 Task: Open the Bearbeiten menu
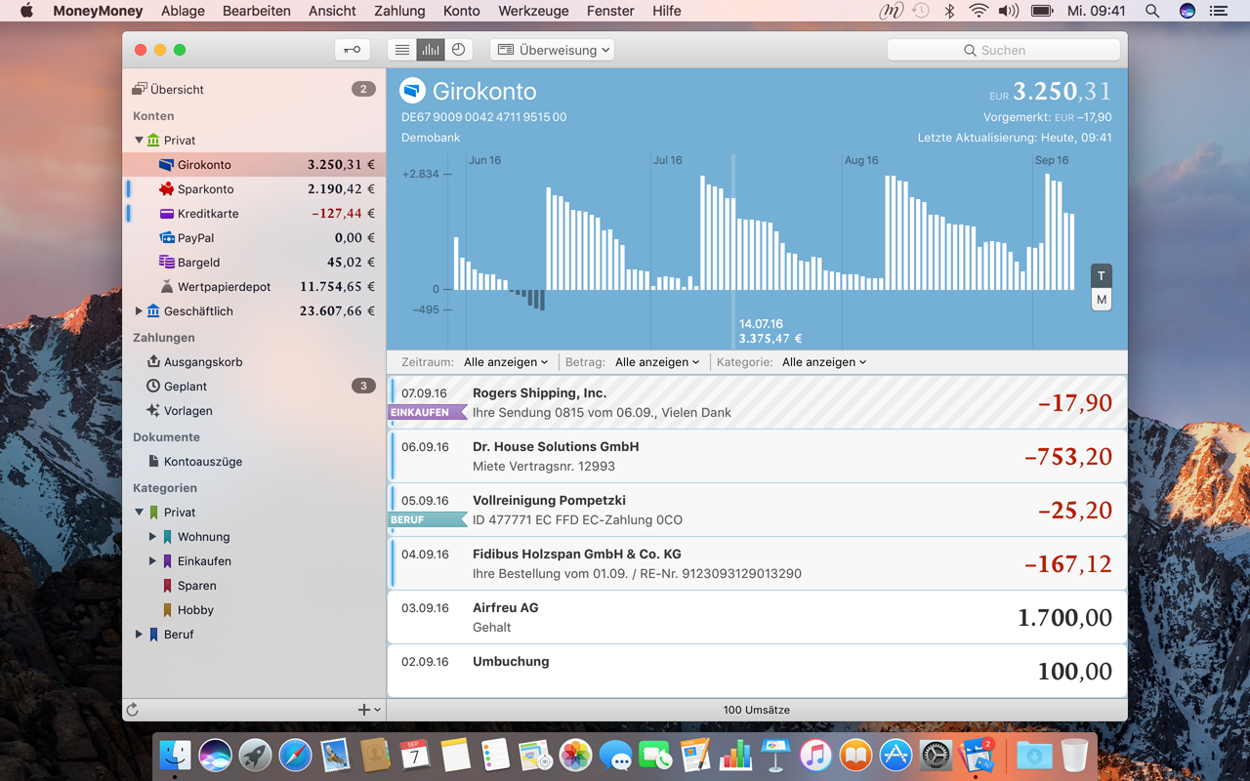point(257,11)
